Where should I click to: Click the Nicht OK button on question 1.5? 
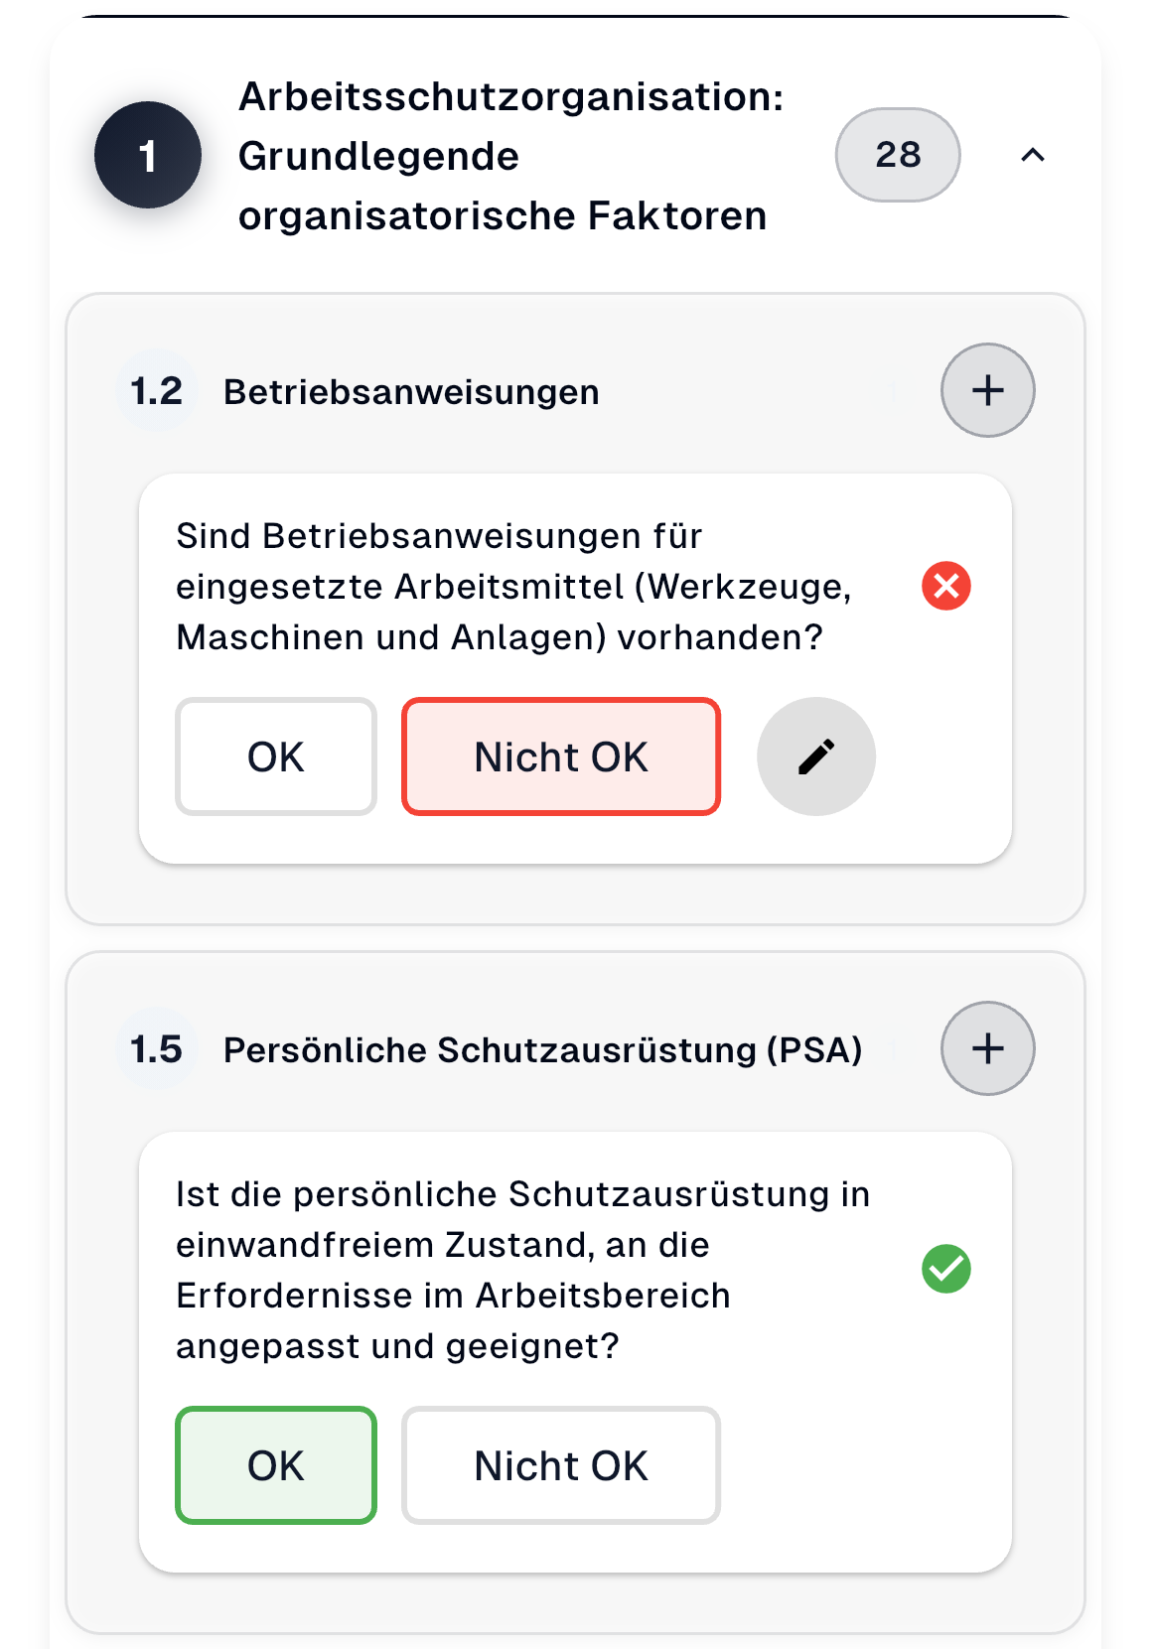coord(560,1464)
